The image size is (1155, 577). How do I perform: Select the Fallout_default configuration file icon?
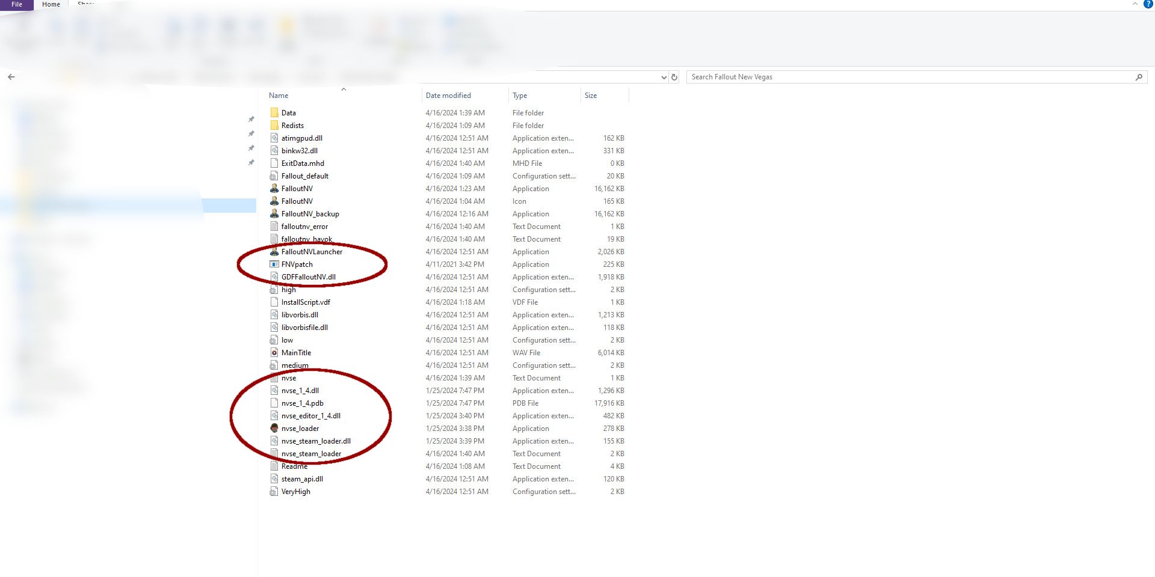[274, 176]
